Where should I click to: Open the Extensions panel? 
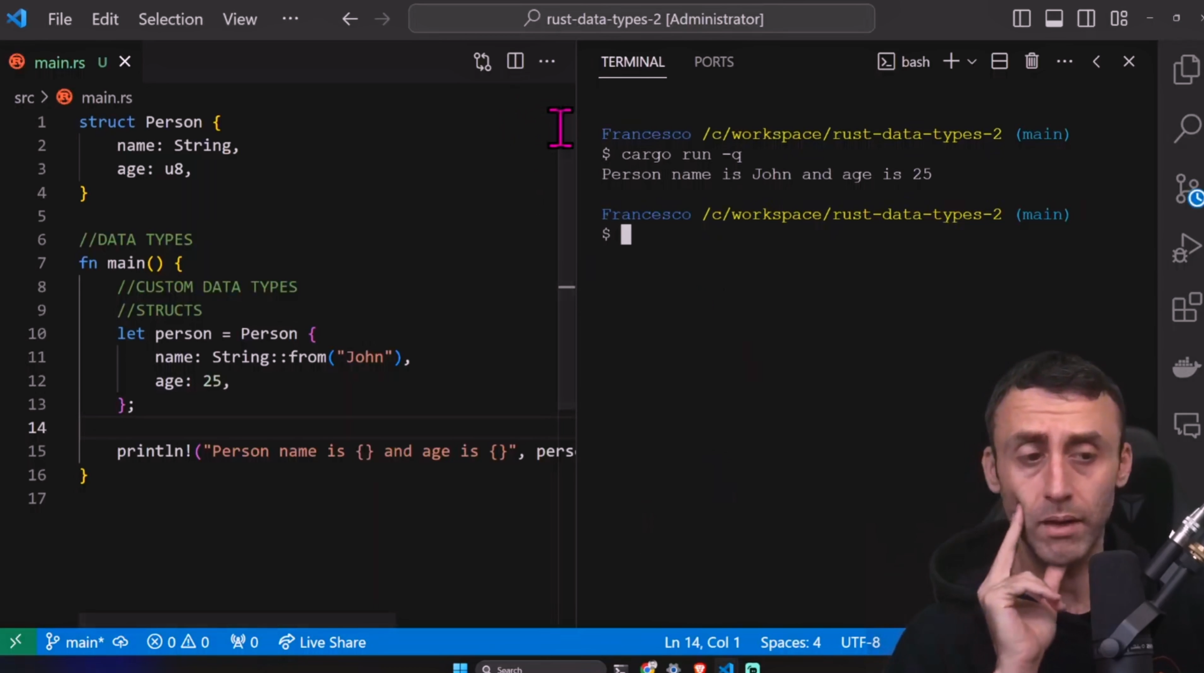pos(1186,307)
